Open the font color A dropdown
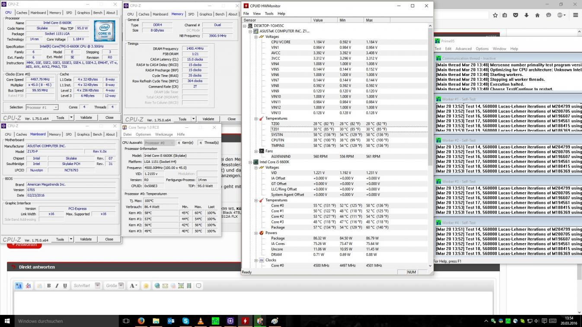582x327 pixels. 134,286
